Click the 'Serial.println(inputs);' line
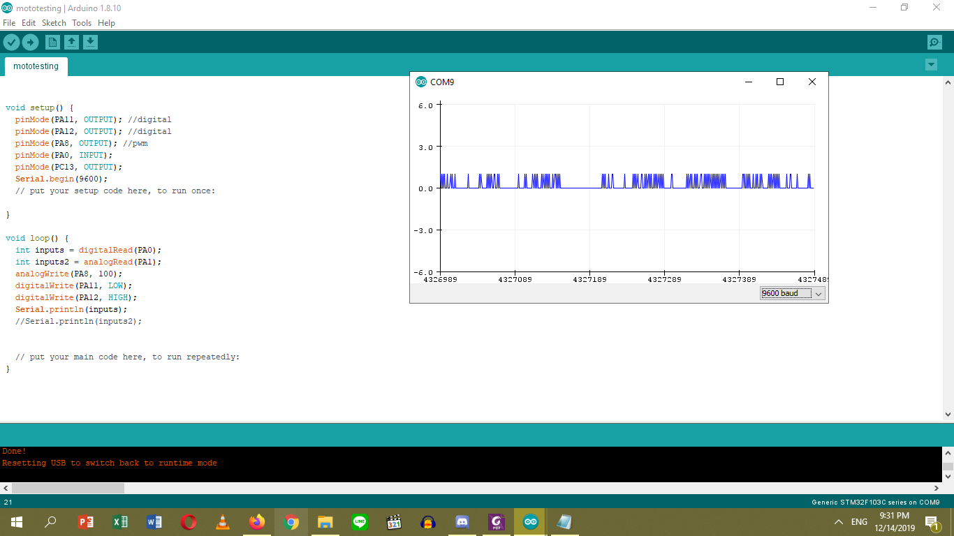954x536 pixels. pos(71,310)
